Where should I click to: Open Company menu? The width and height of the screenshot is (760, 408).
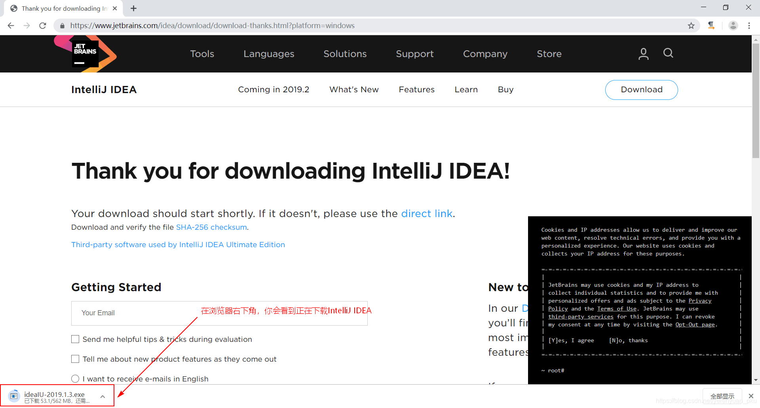pyautogui.click(x=485, y=54)
